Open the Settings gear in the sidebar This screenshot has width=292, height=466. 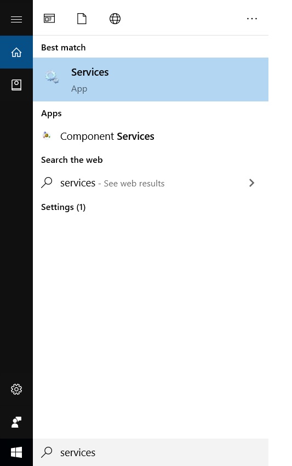click(16, 389)
